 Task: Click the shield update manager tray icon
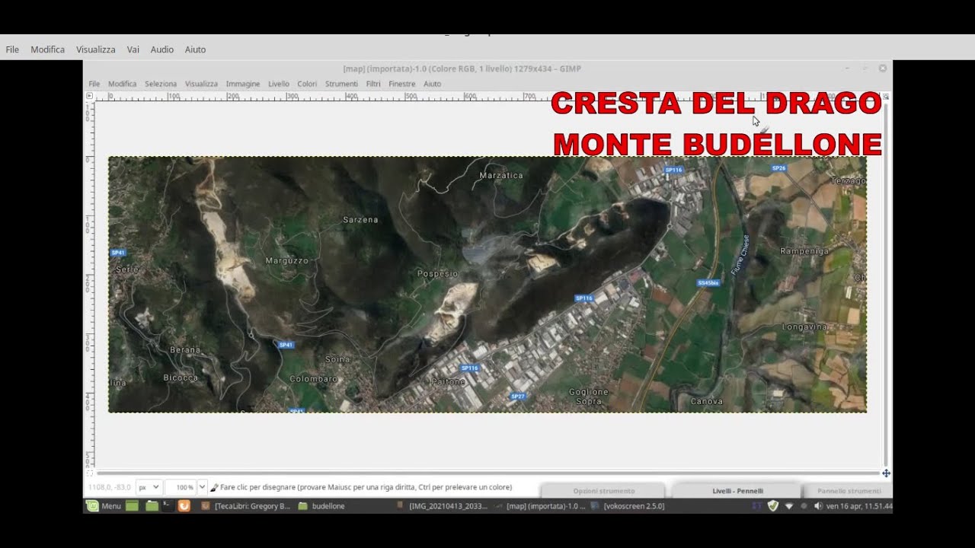[773, 505]
